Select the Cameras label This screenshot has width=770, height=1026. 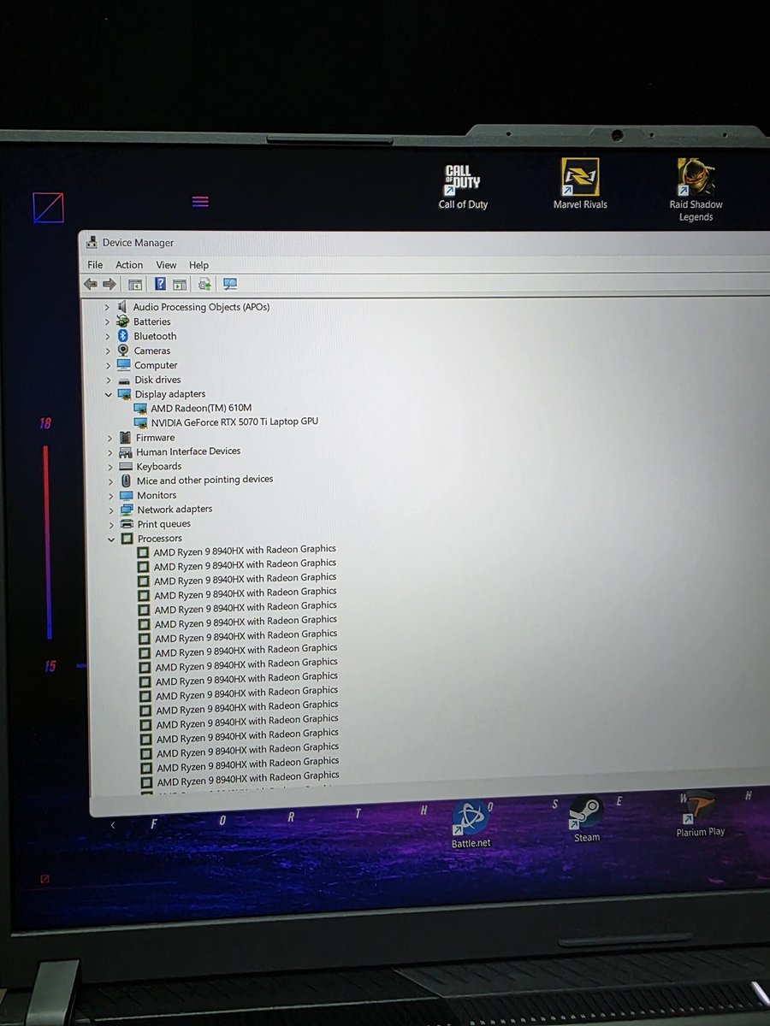tap(152, 351)
